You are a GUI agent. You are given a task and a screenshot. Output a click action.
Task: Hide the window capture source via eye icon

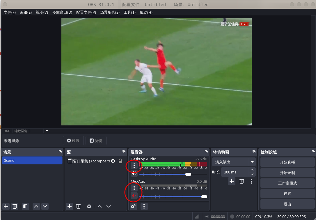coord(113,161)
